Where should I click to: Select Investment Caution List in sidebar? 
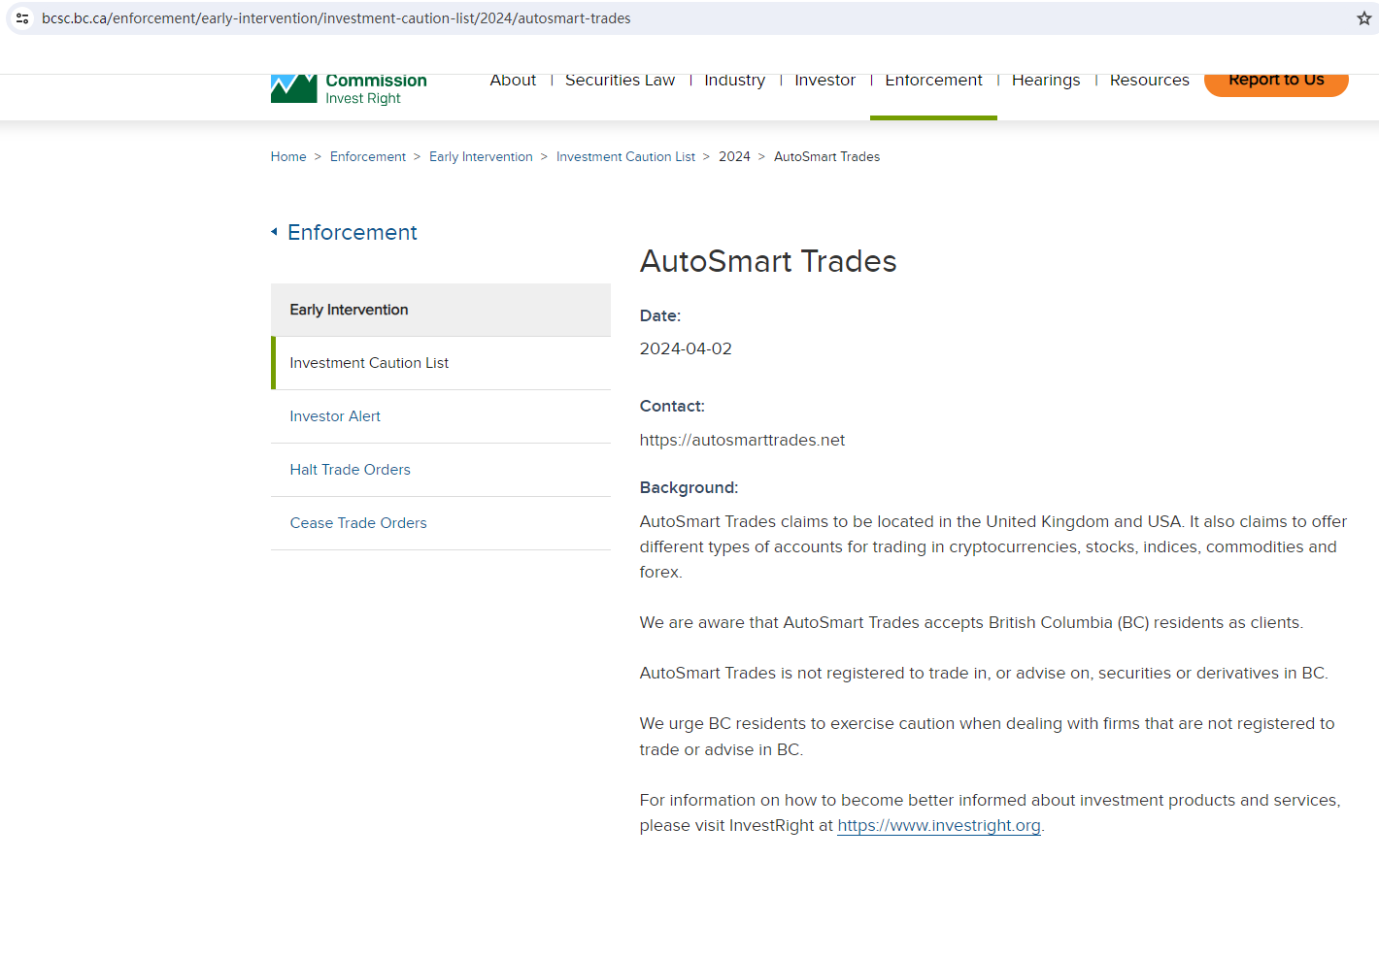(x=441, y=363)
